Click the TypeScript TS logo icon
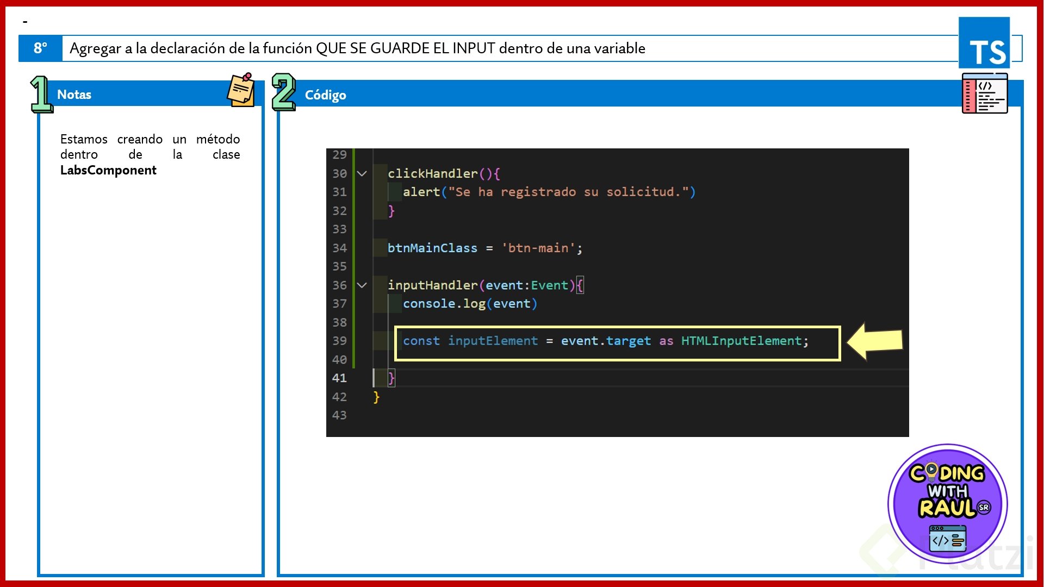The image size is (1044, 587). click(984, 43)
